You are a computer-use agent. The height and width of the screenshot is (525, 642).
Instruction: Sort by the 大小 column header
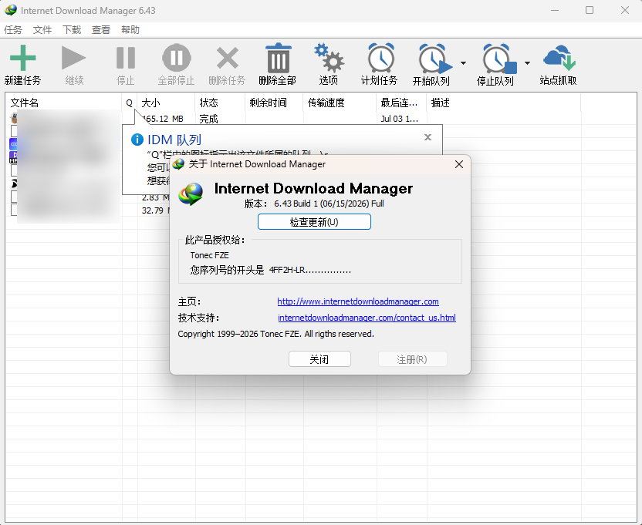pos(166,103)
